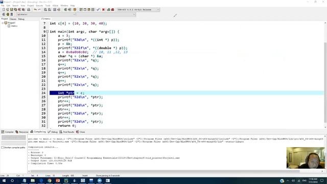Switch to the Resources bottom tab

pos(22,132)
